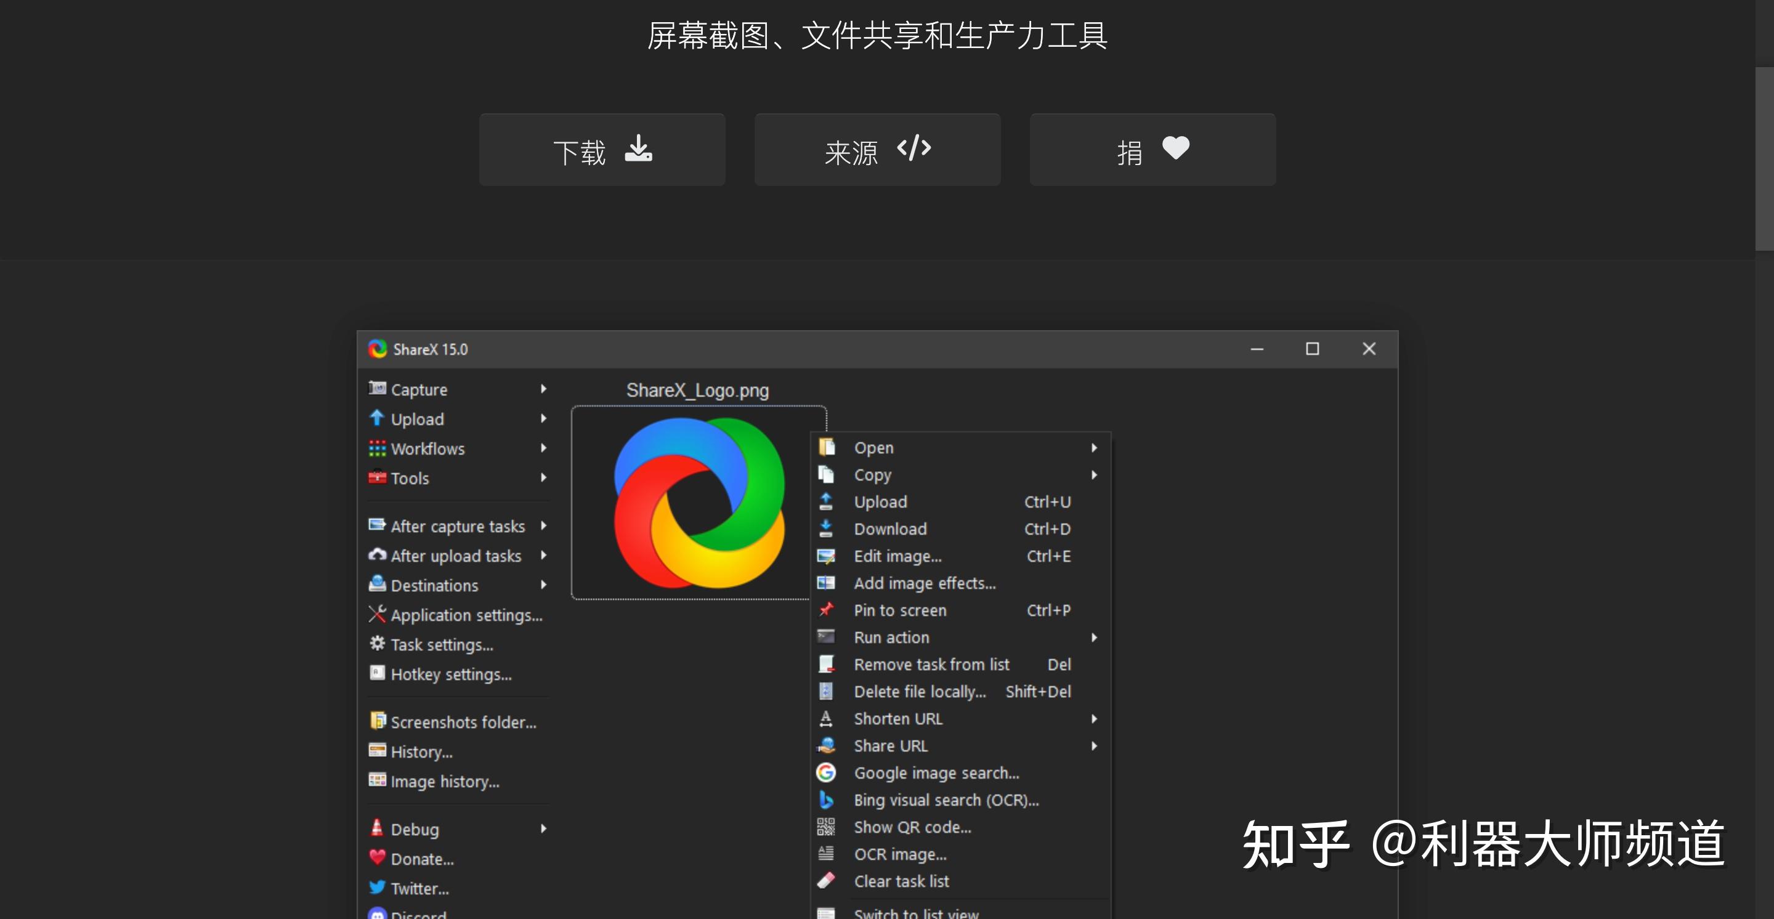The height and width of the screenshot is (919, 1774).
Task: Click the Screenshots folder icon
Action: coord(378,721)
